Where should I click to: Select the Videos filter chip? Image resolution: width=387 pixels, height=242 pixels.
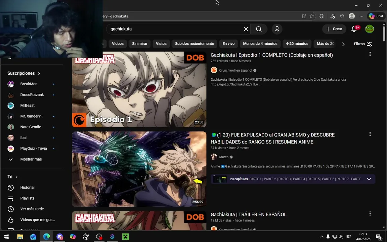(x=118, y=44)
